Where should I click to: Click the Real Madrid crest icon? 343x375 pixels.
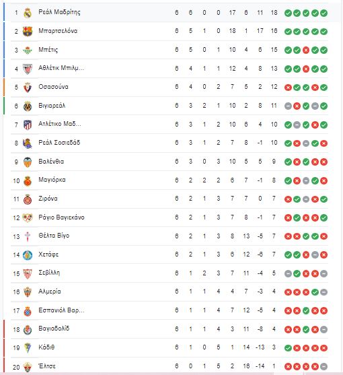click(x=28, y=13)
